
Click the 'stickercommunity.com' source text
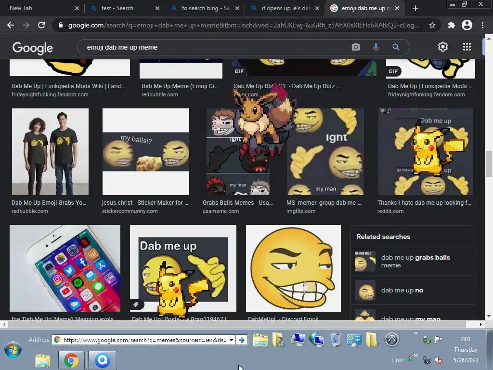pyautogui.click(x=130, y=211)
